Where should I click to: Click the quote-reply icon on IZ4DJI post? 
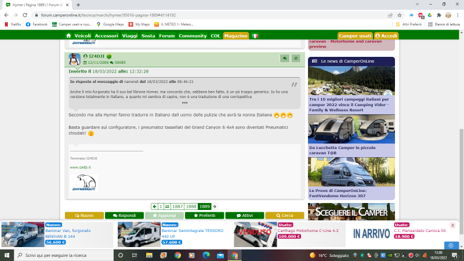[285, 59]
